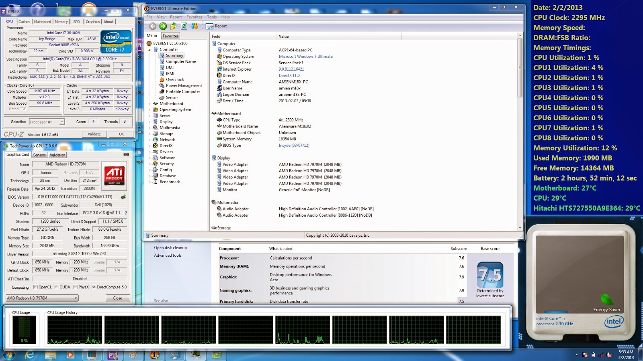The image size is (643, 361).
Task: Select Sensor in the EVEREST tree
Action: pos(172,97)
